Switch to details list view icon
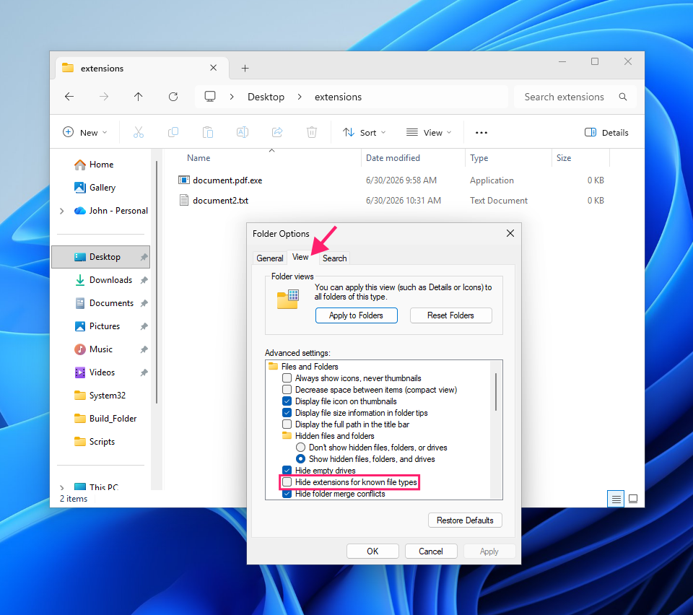 point(616,499)
